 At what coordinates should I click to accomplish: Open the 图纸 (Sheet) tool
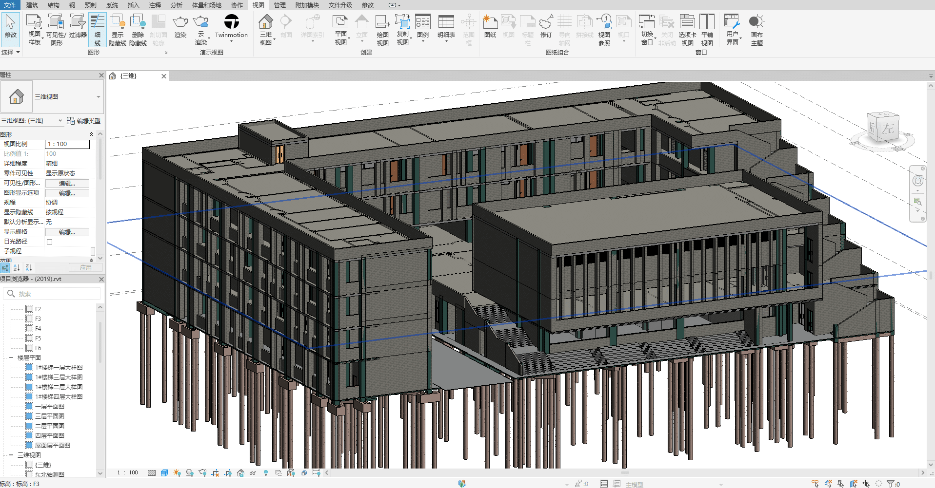tap(490, 22)
